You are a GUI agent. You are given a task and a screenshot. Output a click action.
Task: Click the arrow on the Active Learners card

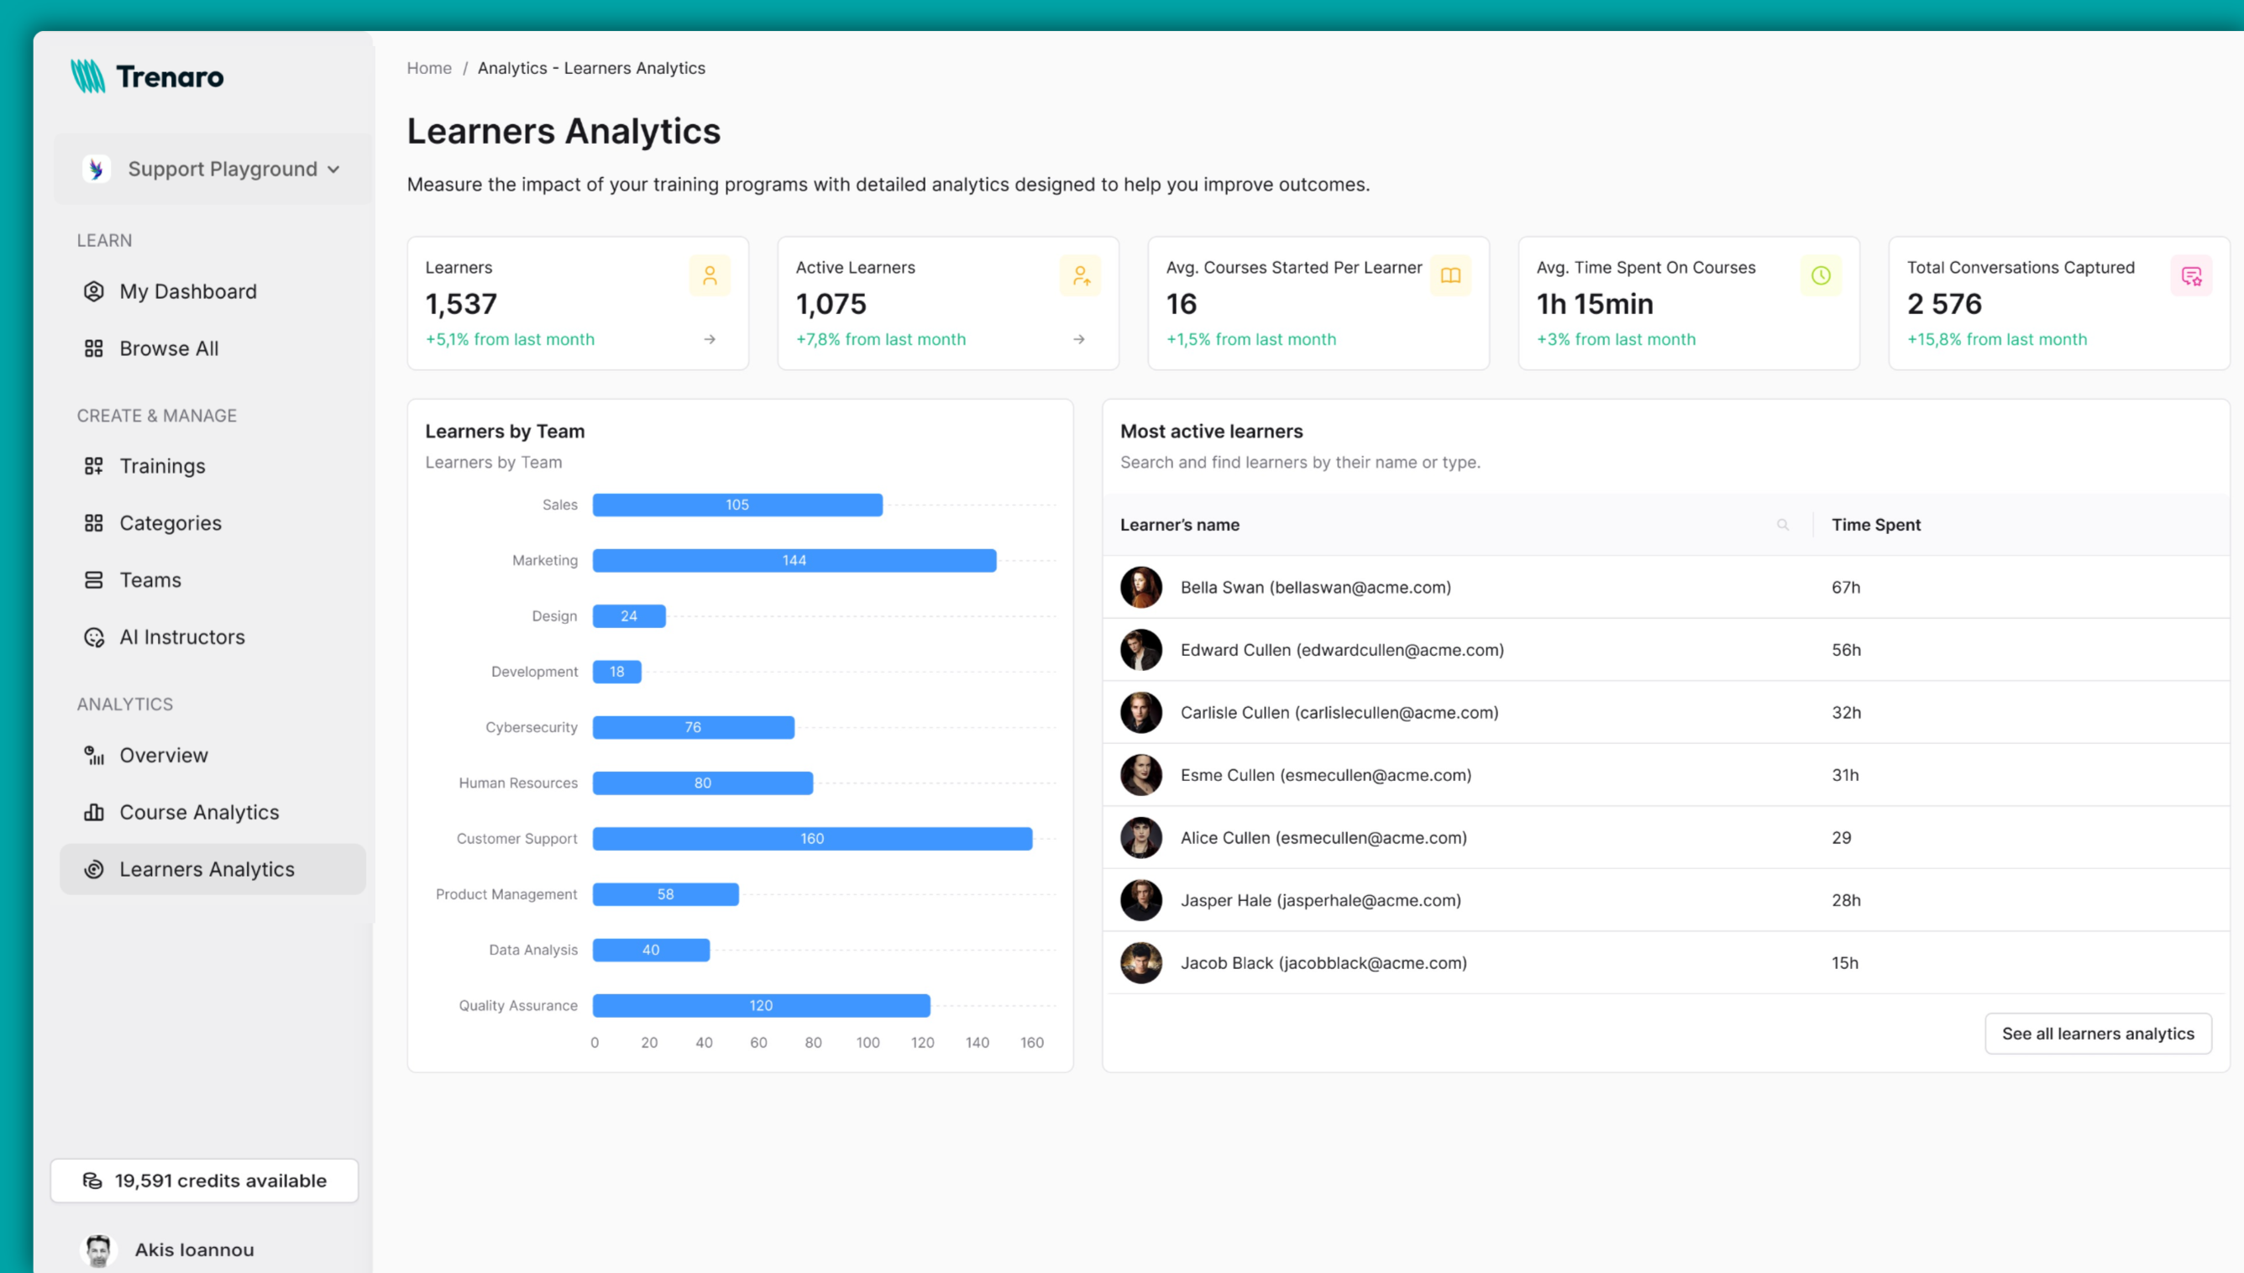tap(1080, 339)
